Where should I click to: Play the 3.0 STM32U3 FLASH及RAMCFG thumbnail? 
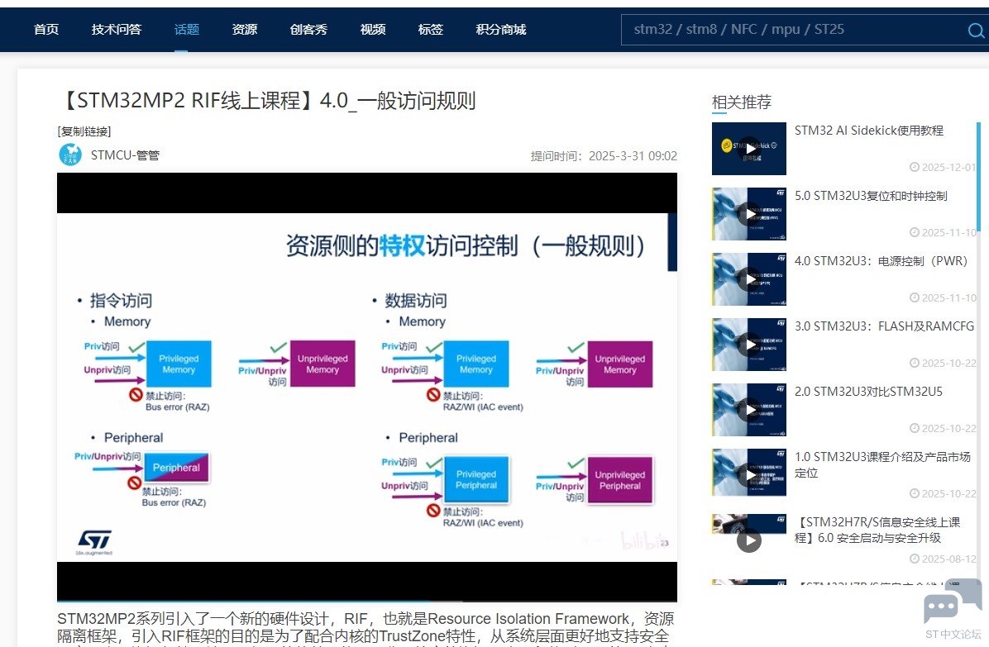[748, 344]
